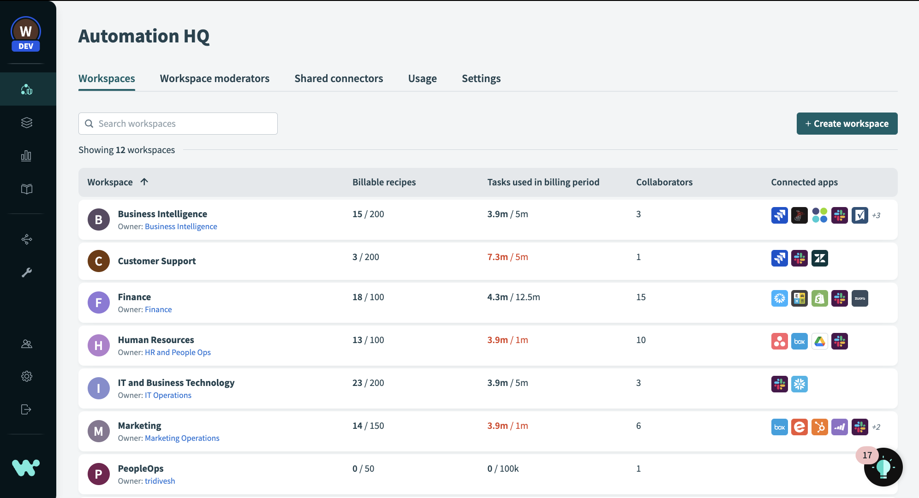This screenshot has width=919, height=498.
Task: Expand +3 more apps for Business Intelligence
Action: [876, 215]
